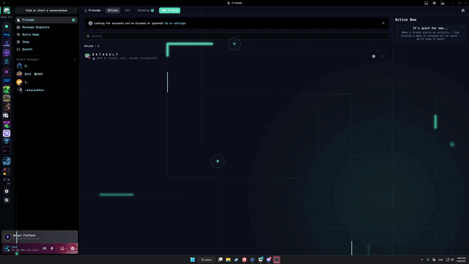
Task: Create DM with plus next to Direct Messages
Action: 75,60
